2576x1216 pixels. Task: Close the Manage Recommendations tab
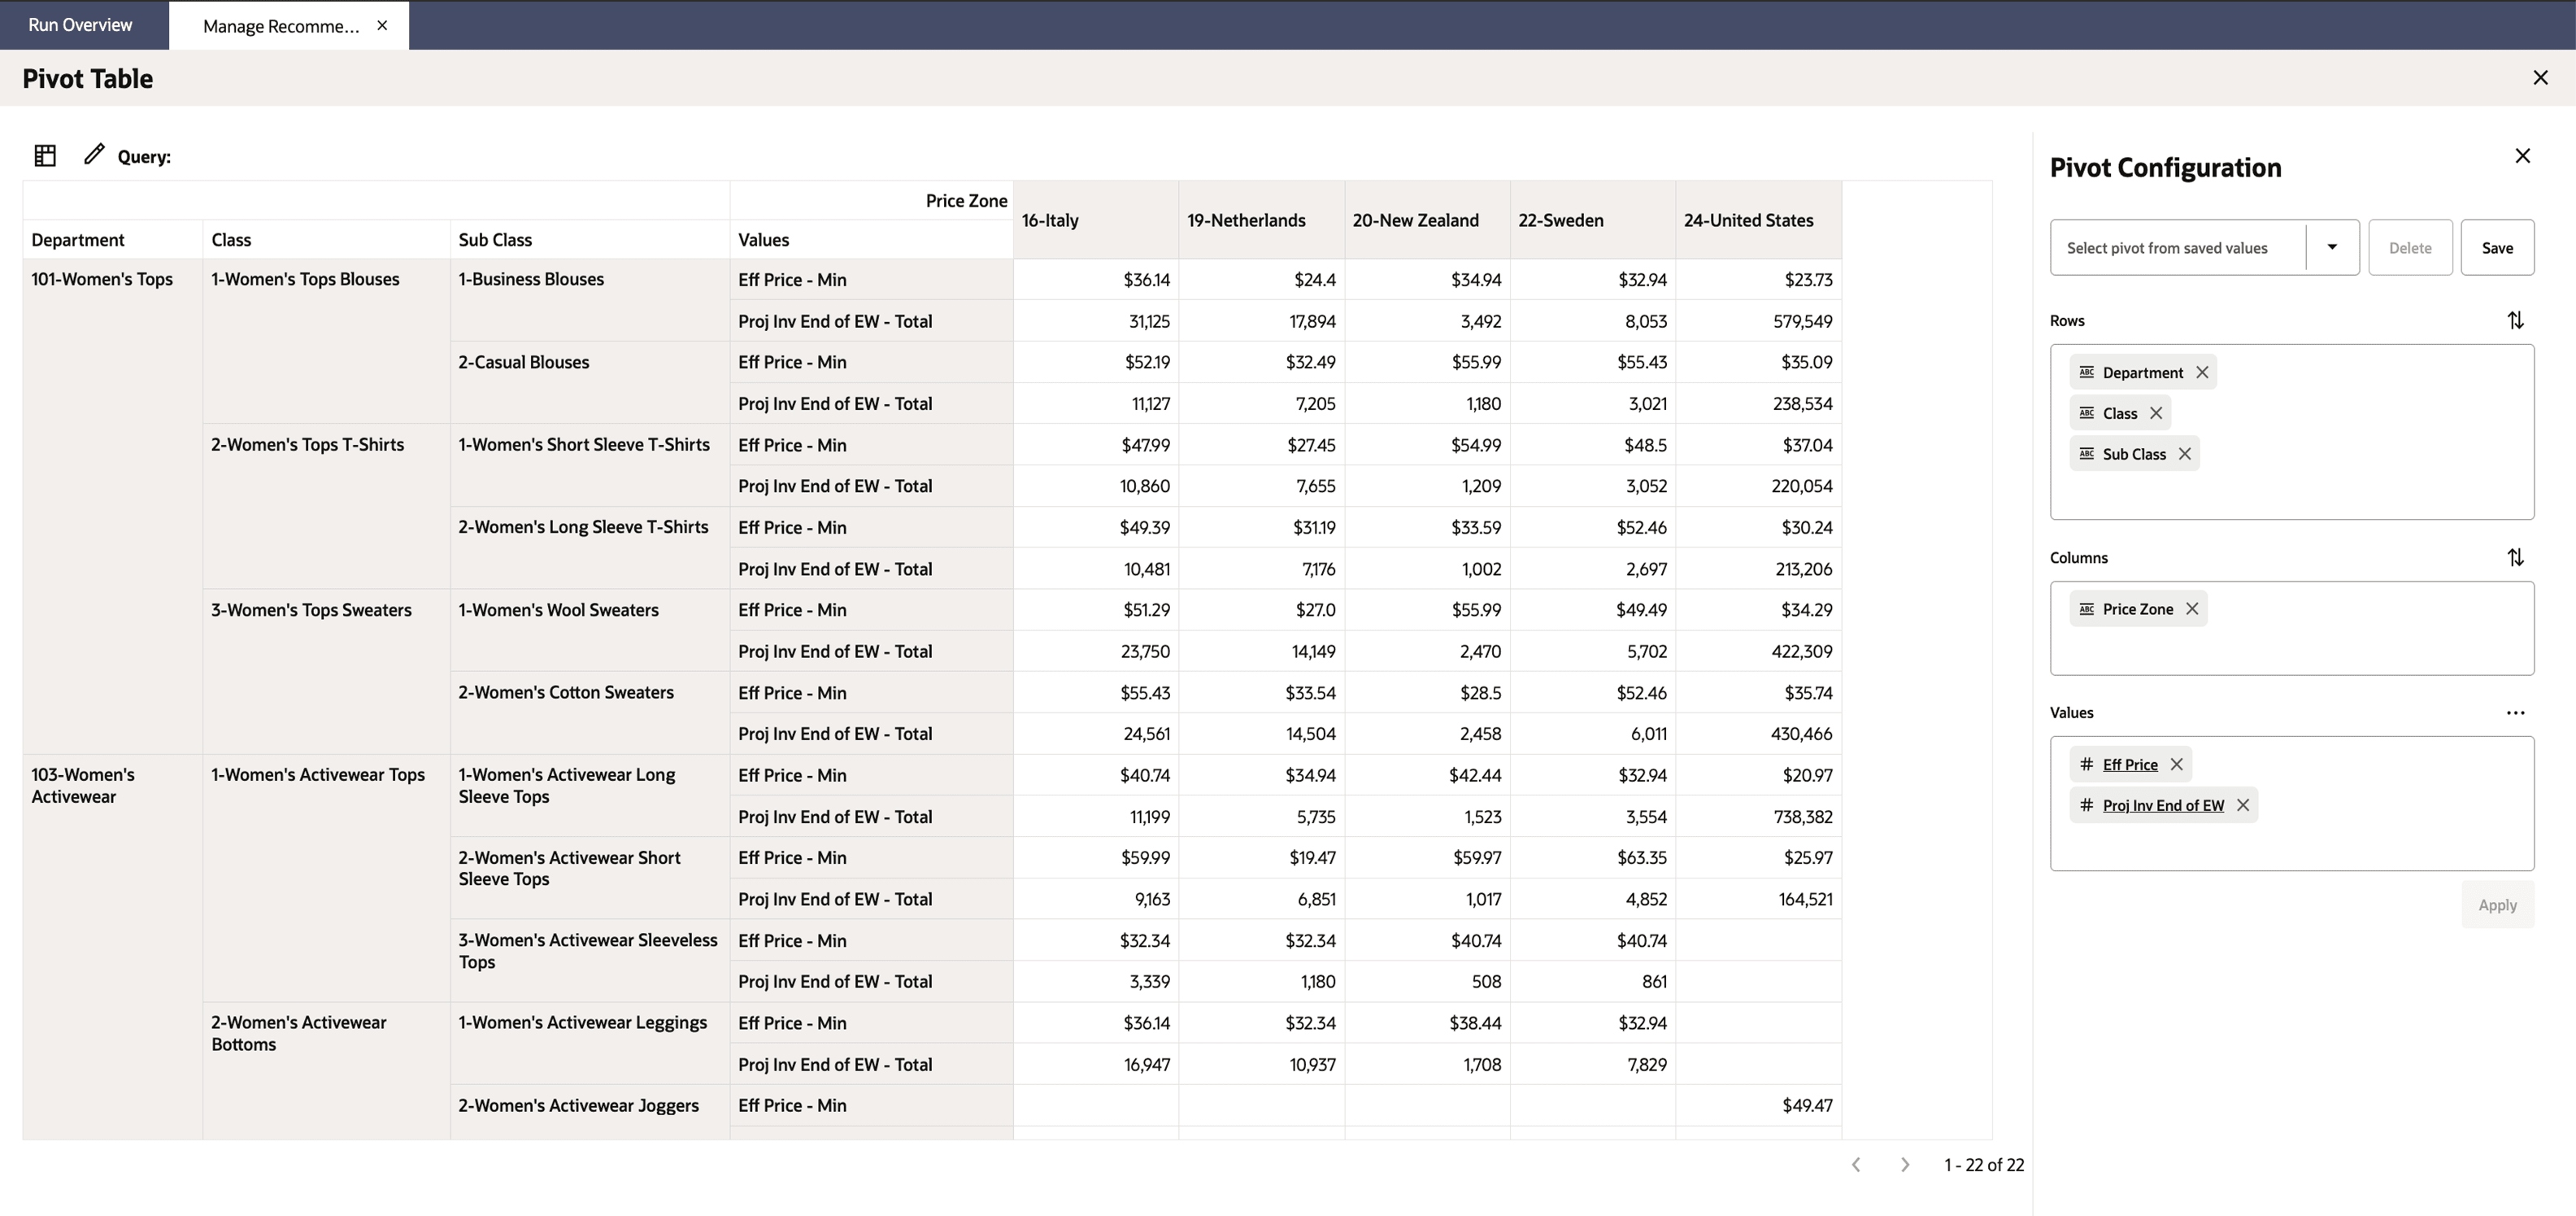tap(381, 25)
